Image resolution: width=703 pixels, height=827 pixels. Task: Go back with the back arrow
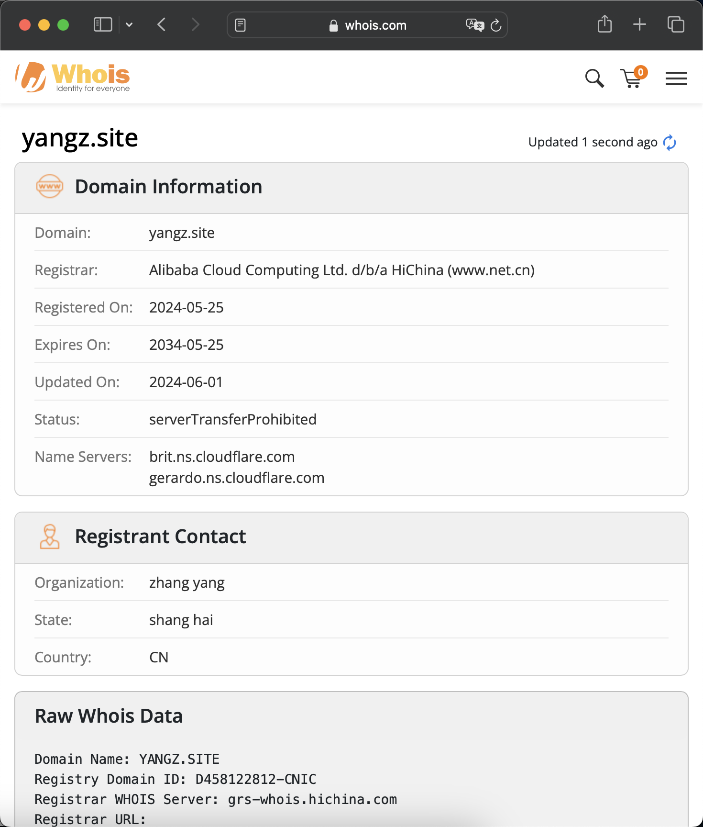click(x=162, y=24)
